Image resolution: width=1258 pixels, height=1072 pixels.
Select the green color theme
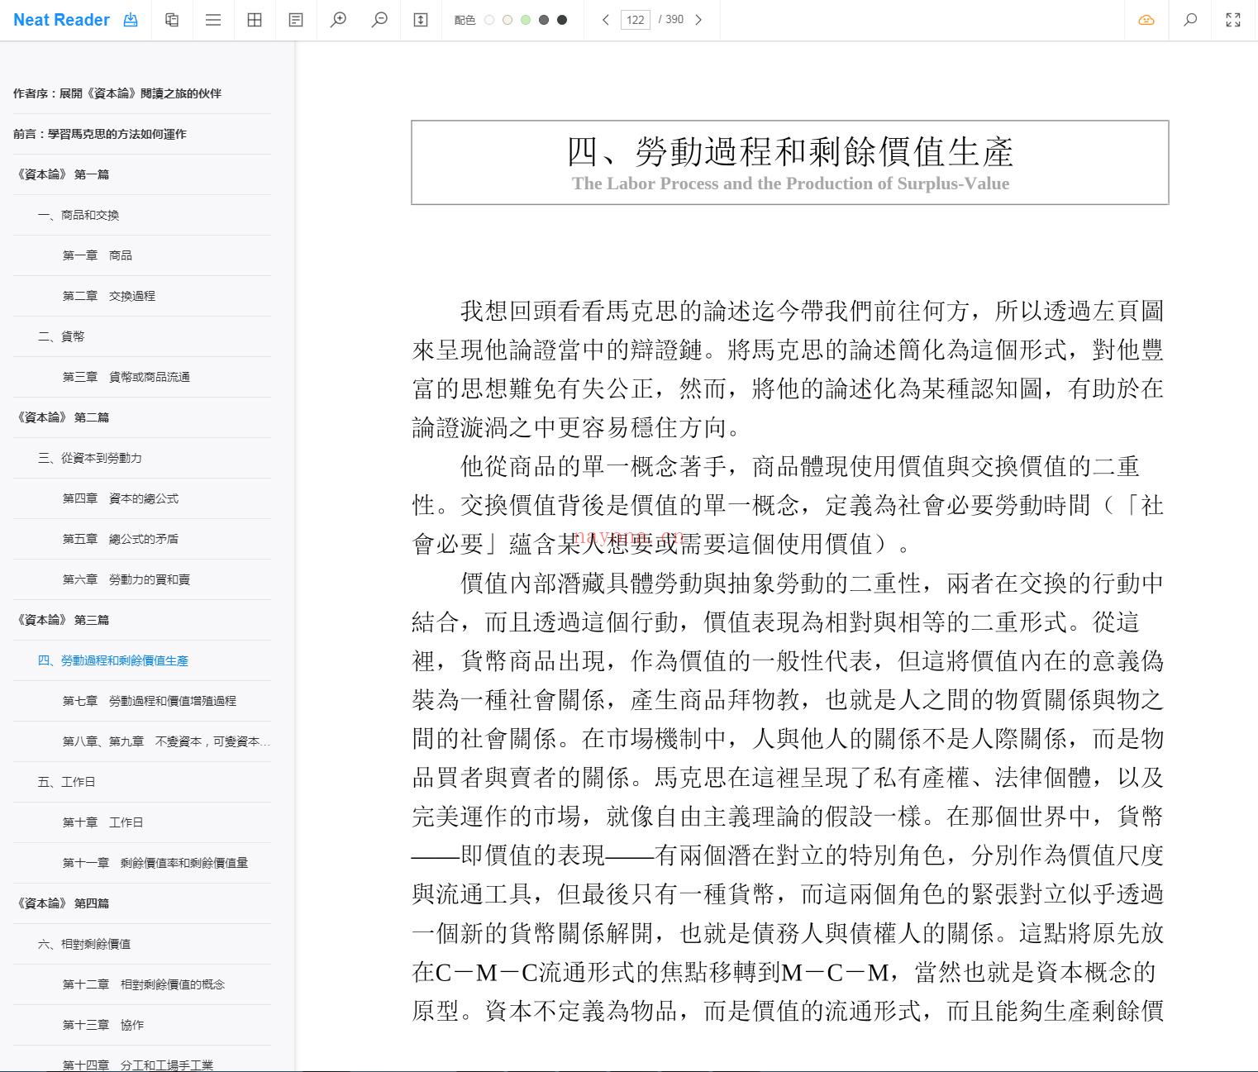tap(526, 20)
